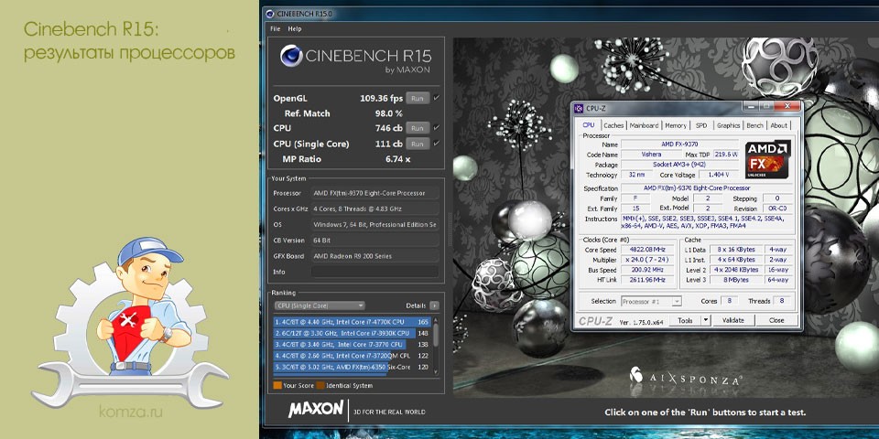Click the Tools button in CPU-Z

(685, 320)
